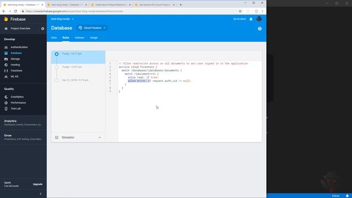Switch to the Understand Firebase Realtime browser tab
The image size is (352, 198).
(111, 5)
